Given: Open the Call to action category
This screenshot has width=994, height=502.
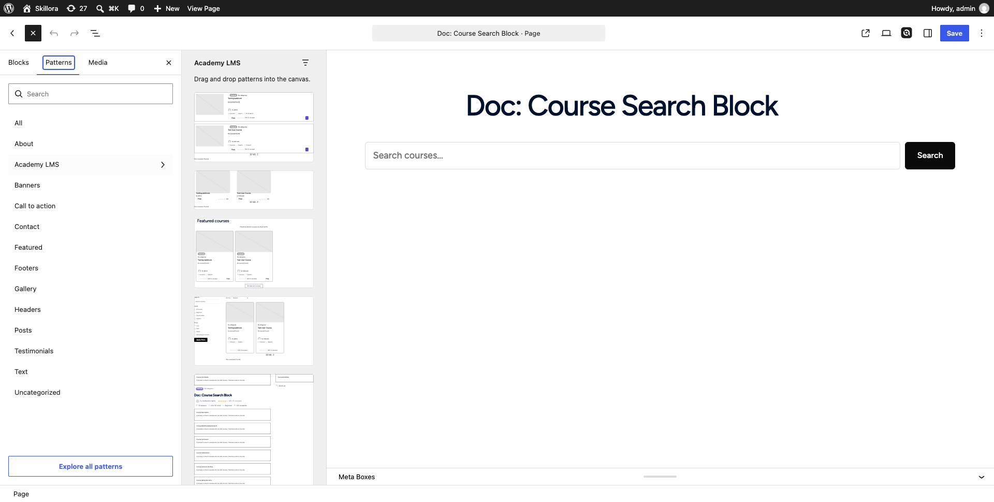Looking at the screenshot, I should click(x=91, y=206).
